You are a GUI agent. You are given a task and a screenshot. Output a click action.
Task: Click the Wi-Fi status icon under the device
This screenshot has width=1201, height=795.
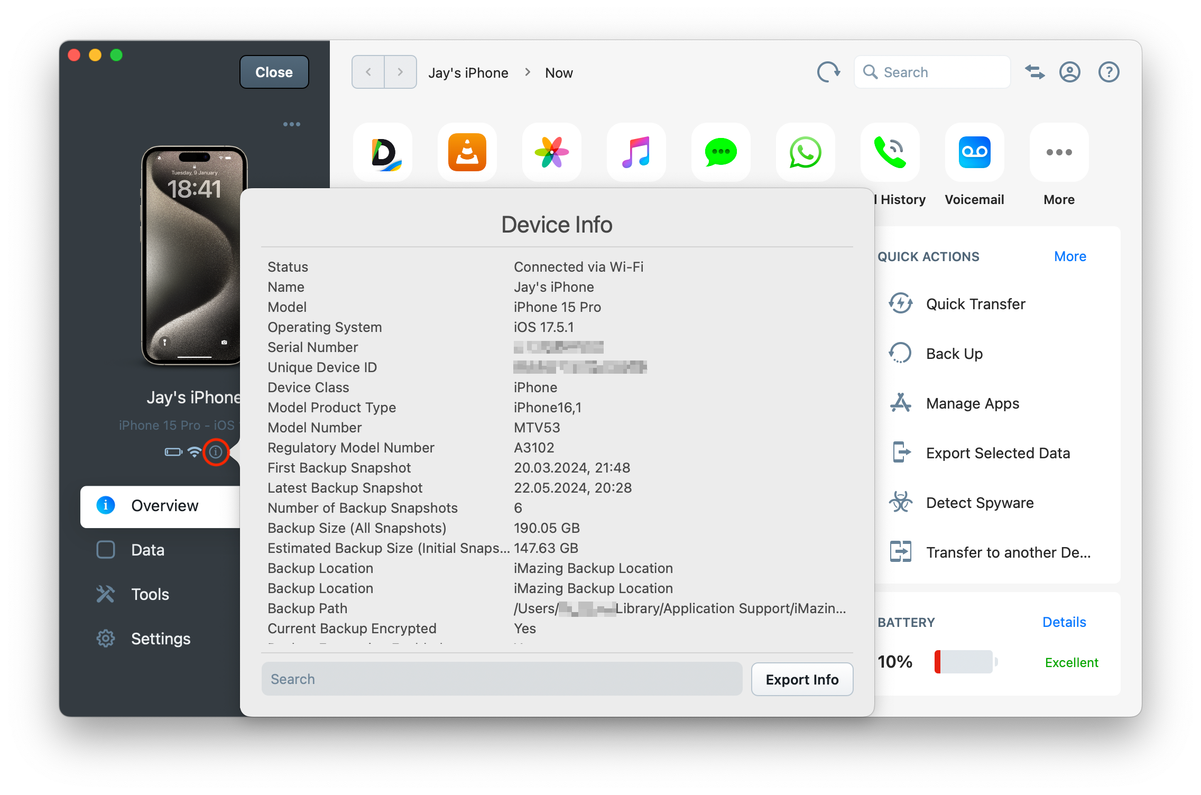pos(195,452)
